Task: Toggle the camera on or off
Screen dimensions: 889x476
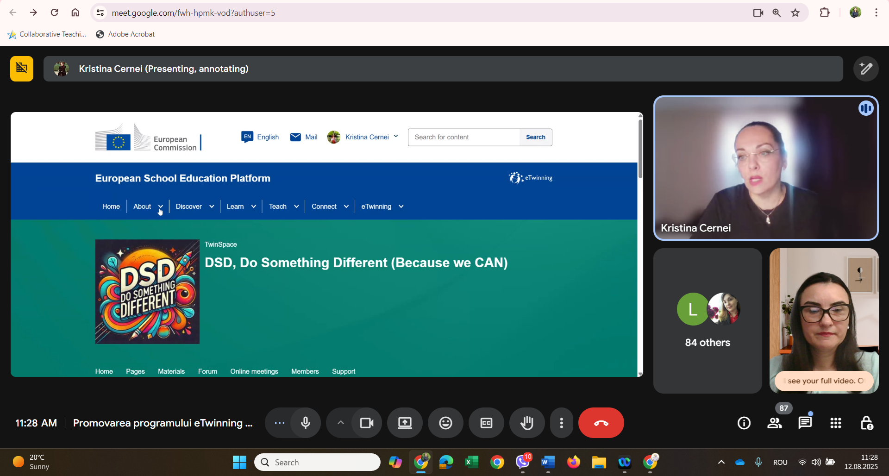Action: (367, 423)
